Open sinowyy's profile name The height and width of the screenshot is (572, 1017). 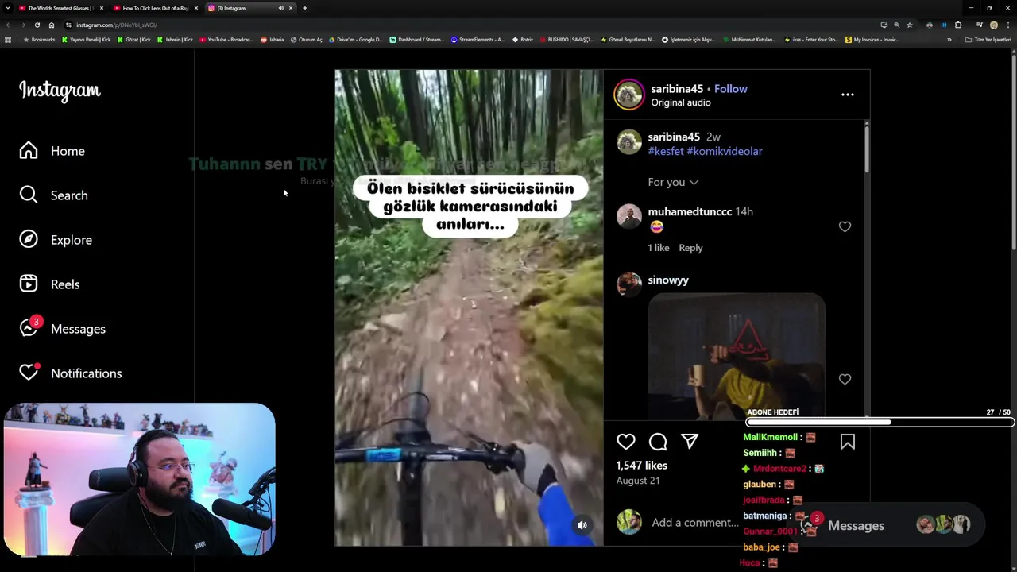pyautogui.click(x=668, y=280)
